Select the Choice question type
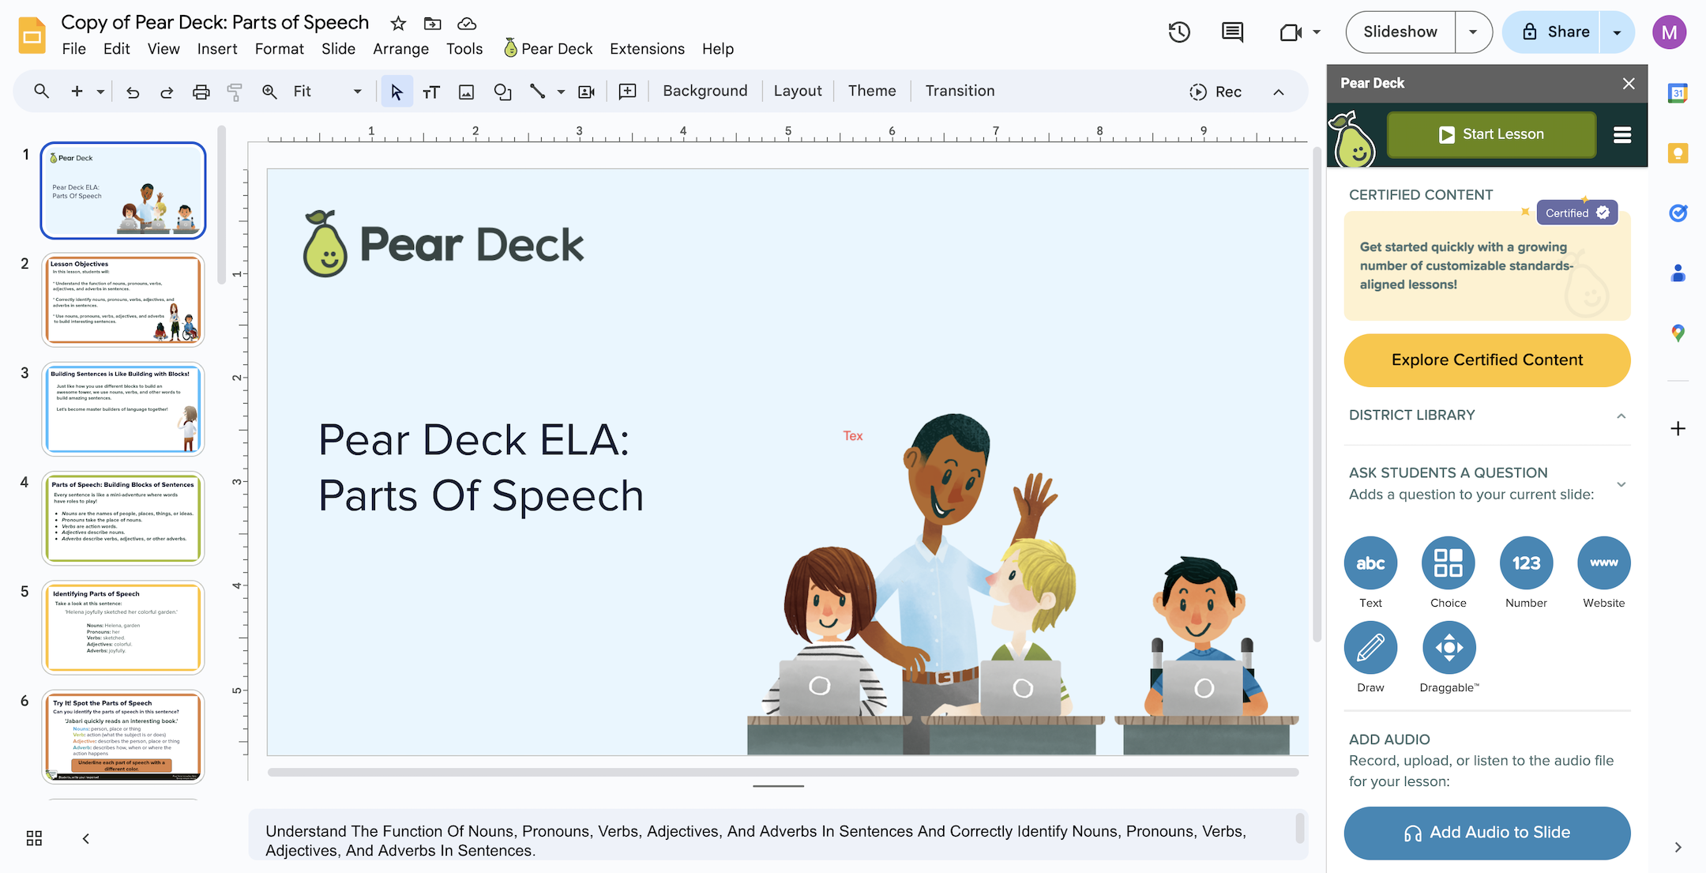The image size is (1706, 873). coord(1448,563)
